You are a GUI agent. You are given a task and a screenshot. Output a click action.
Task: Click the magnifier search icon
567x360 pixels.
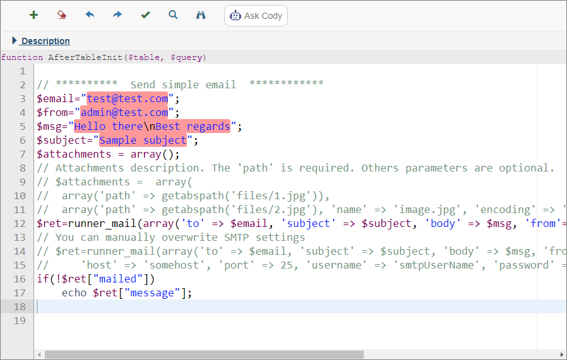[173, 15]
